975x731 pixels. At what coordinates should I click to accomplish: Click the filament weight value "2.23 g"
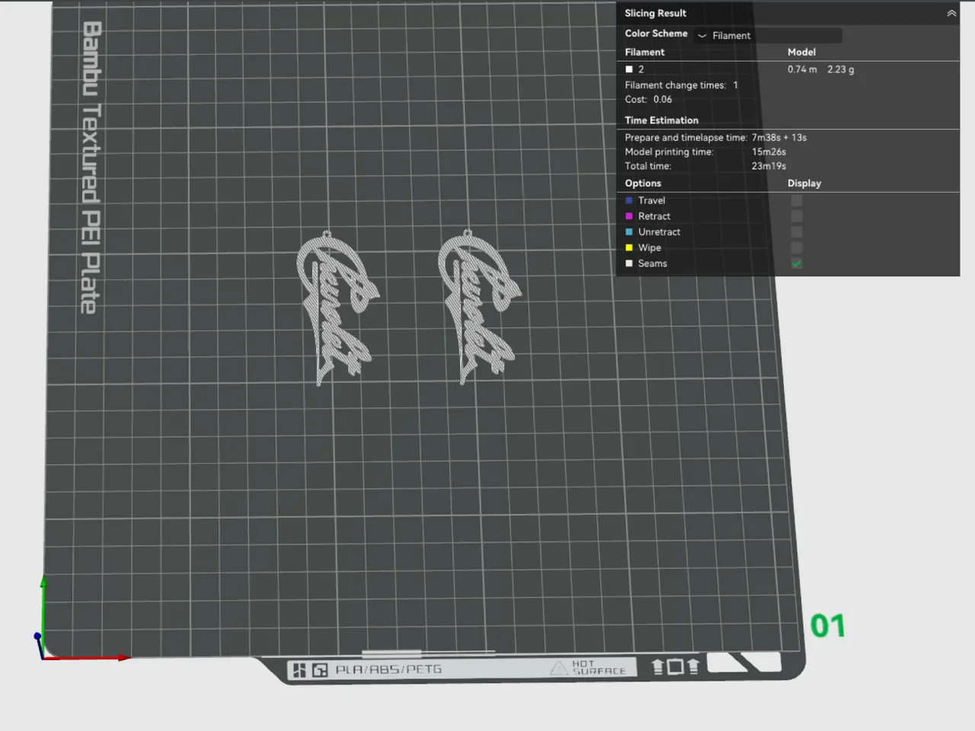tap(841, 69)
